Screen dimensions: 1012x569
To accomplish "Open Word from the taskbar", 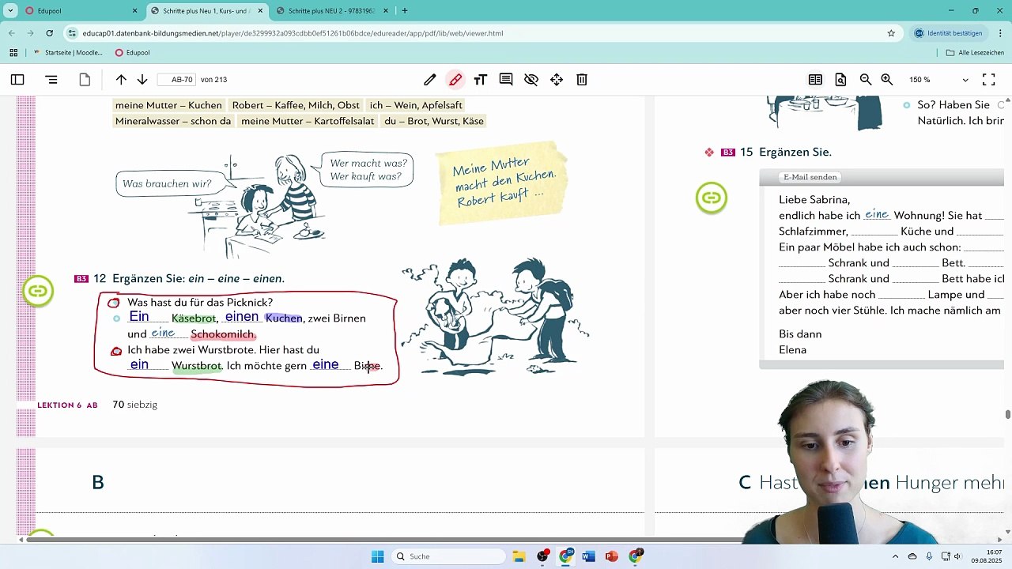I will [588, 556].
